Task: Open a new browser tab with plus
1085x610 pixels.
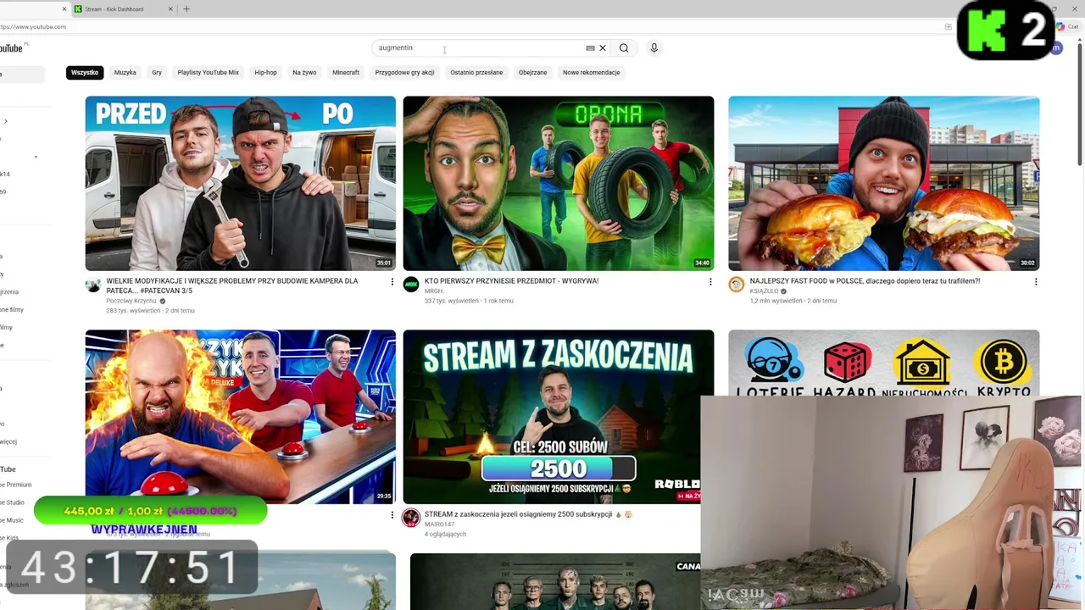Action: [186, 9]
